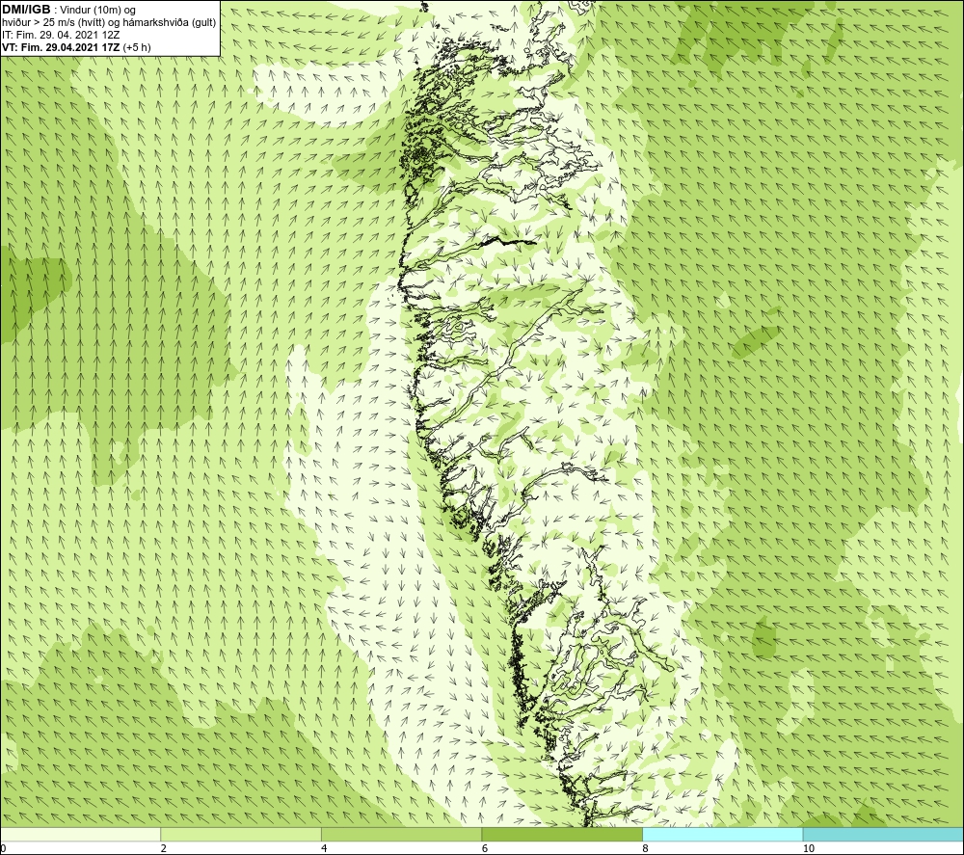
Task: Select 'IT: Fim. 29. 04. 2021 12Z' text
Action: pos(60,35)
